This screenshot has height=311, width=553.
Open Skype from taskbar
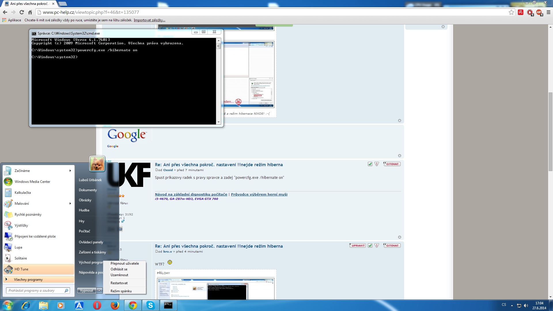coord(150,305)
